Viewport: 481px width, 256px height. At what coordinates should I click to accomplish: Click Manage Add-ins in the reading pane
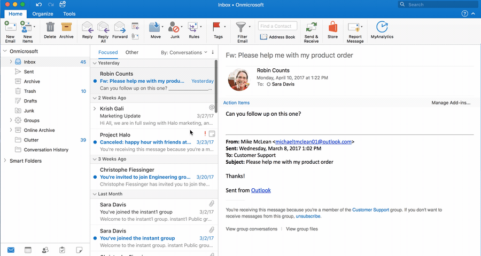[451, 102]
